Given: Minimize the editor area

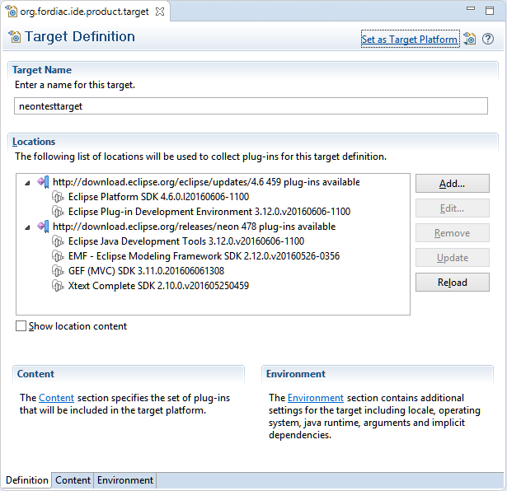Looking at the screenshot, I should [x=471, y=9].
